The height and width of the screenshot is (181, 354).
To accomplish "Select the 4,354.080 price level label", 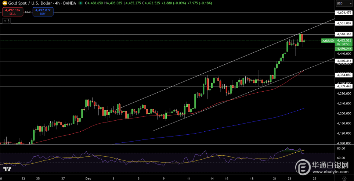I will [x=344, y=75].
